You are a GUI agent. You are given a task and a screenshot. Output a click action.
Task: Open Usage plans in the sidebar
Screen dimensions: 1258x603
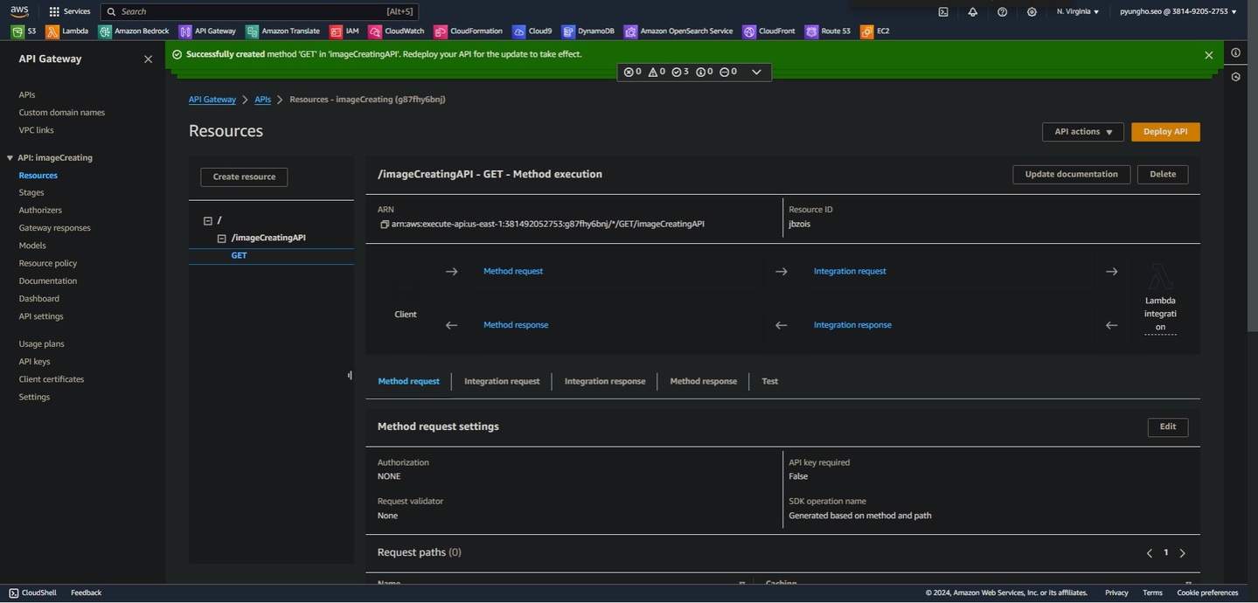pos(41,344)
